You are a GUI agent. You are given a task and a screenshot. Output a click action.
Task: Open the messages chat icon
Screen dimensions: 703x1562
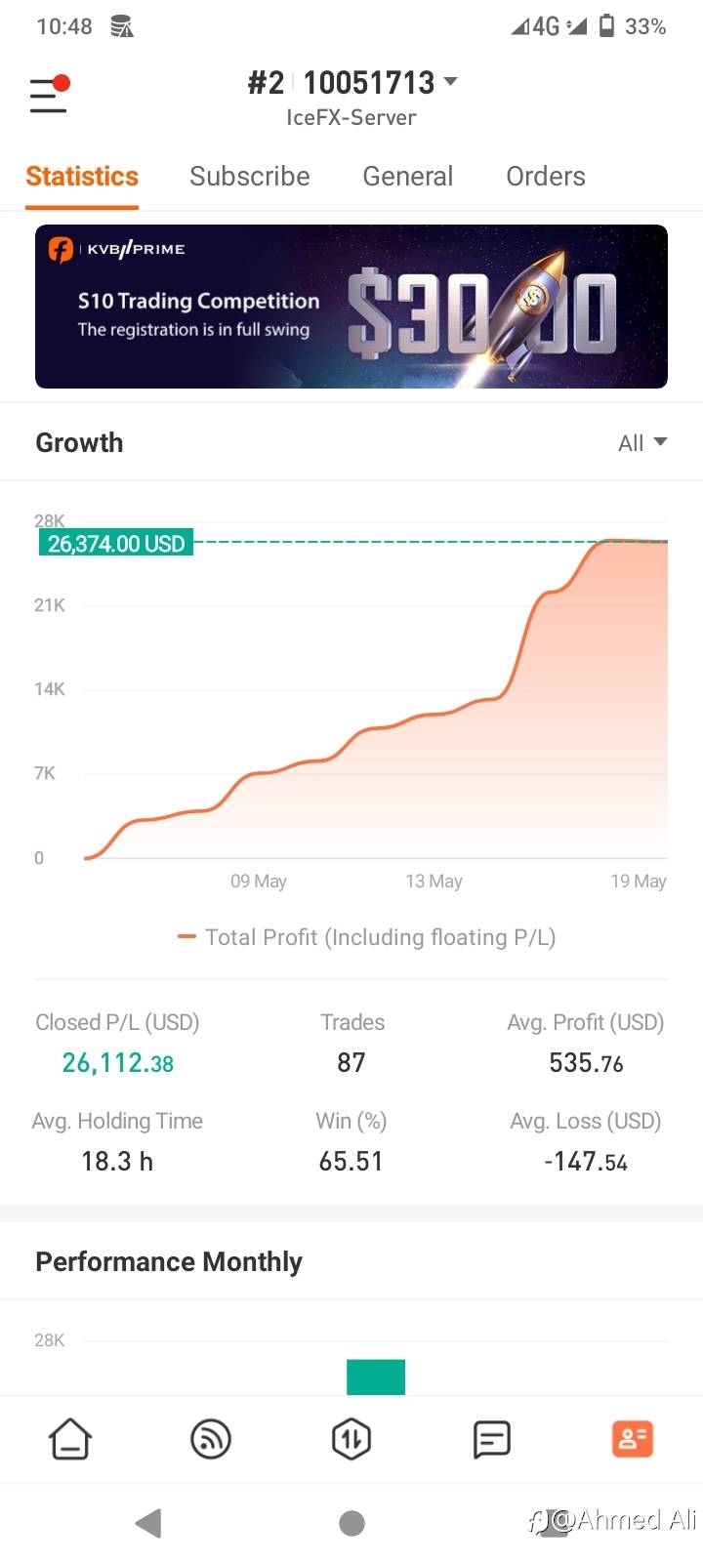click(491, 1439)
